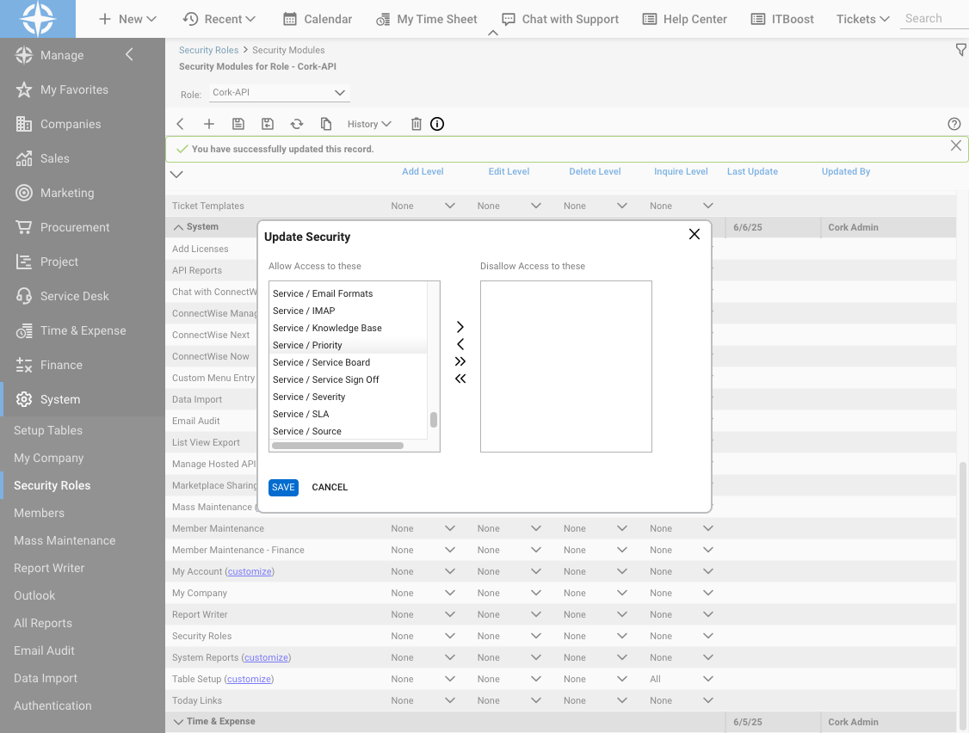Viewport: 969px width, 733px height.
Task: Click the Allow list horizontal scrollbar
Action: pyautogui.click(x=337, y=446)
